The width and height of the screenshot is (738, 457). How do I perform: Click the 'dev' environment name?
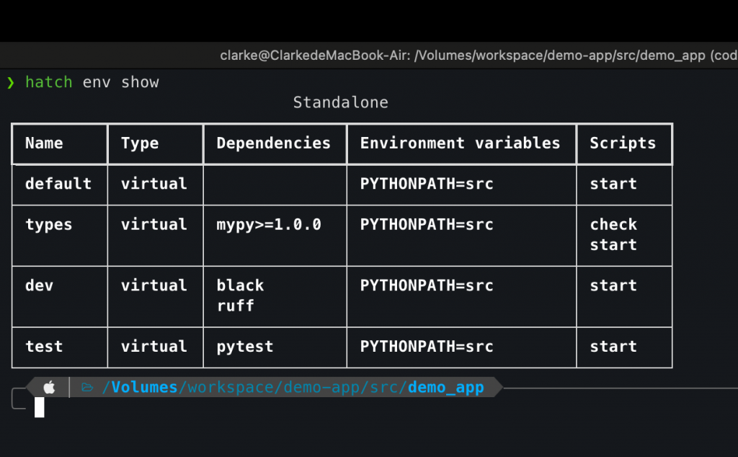coord(40,285)
